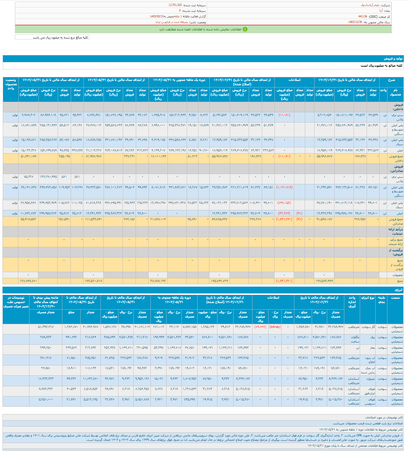Click the جمع فروش صادراتی total row label
This screenshot has height=465, width=415.
396,221
